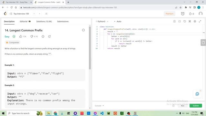Open the problem options circle icon
206x116 pixels.
83,30
